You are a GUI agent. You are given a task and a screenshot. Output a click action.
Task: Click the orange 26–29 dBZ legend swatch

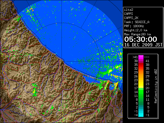[x=141, y=76]
